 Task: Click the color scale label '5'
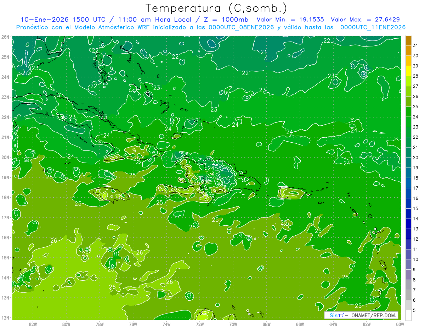(x=414, y=310)
